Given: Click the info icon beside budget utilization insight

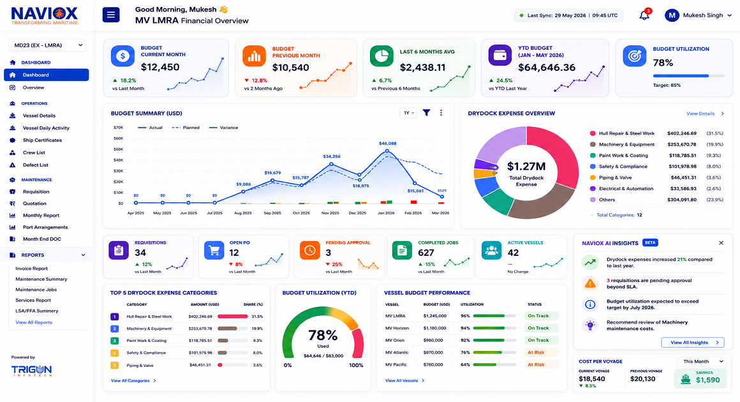Looking at the screenshot, I should point(590,304).
